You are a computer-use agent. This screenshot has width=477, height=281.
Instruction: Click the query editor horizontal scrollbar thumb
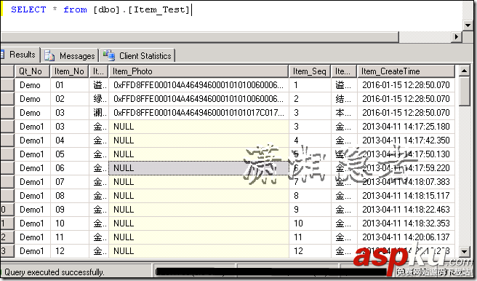(199, 37)
